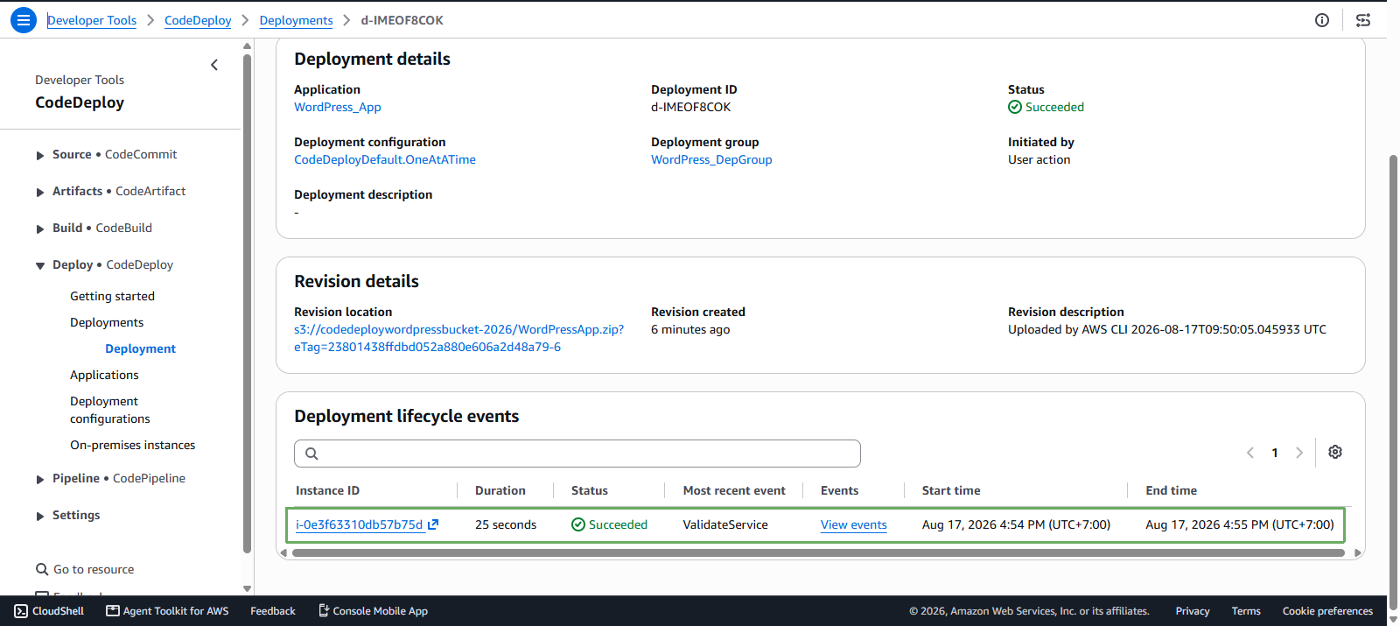Click the info circle icon in header
The width and height of the screenshot is (1400, 626).
point(1322,20)
